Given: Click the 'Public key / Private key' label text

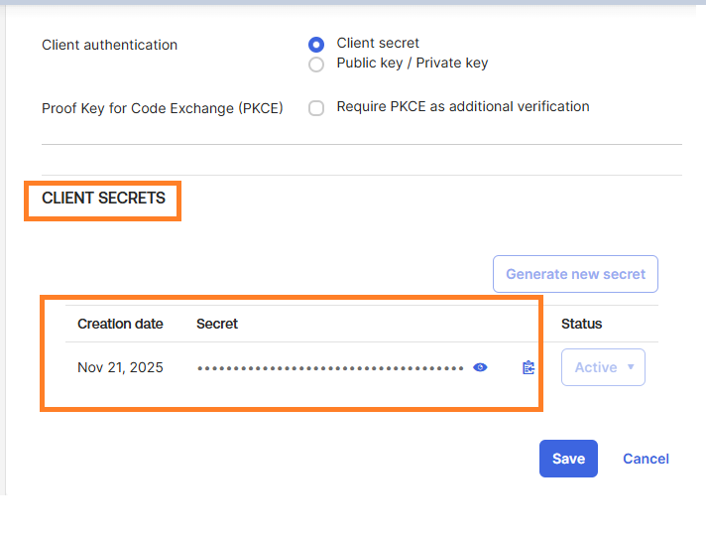Looking at the screenshot, I should point(412,63).
